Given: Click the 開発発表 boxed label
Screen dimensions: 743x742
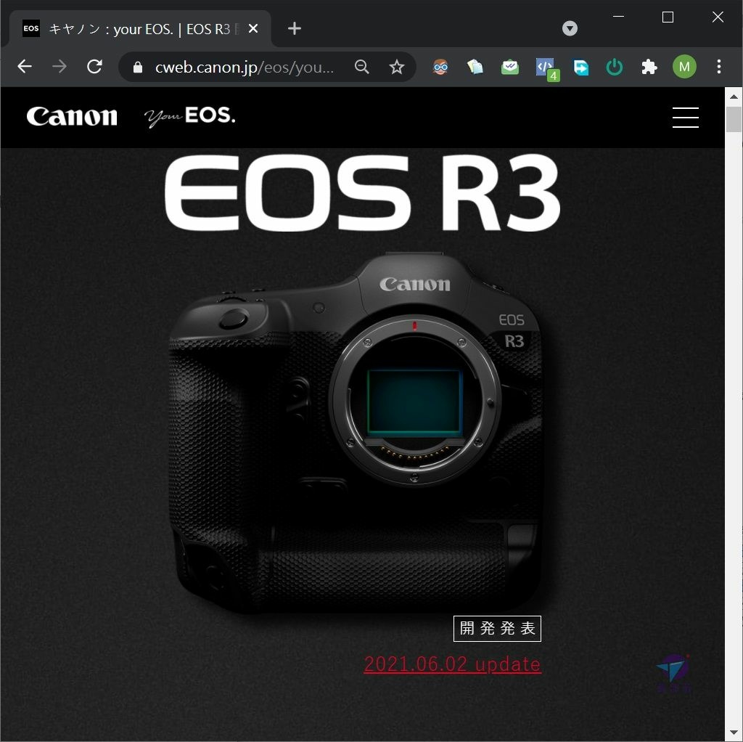Looking at the screenshot, I should (x=497, y=628).
